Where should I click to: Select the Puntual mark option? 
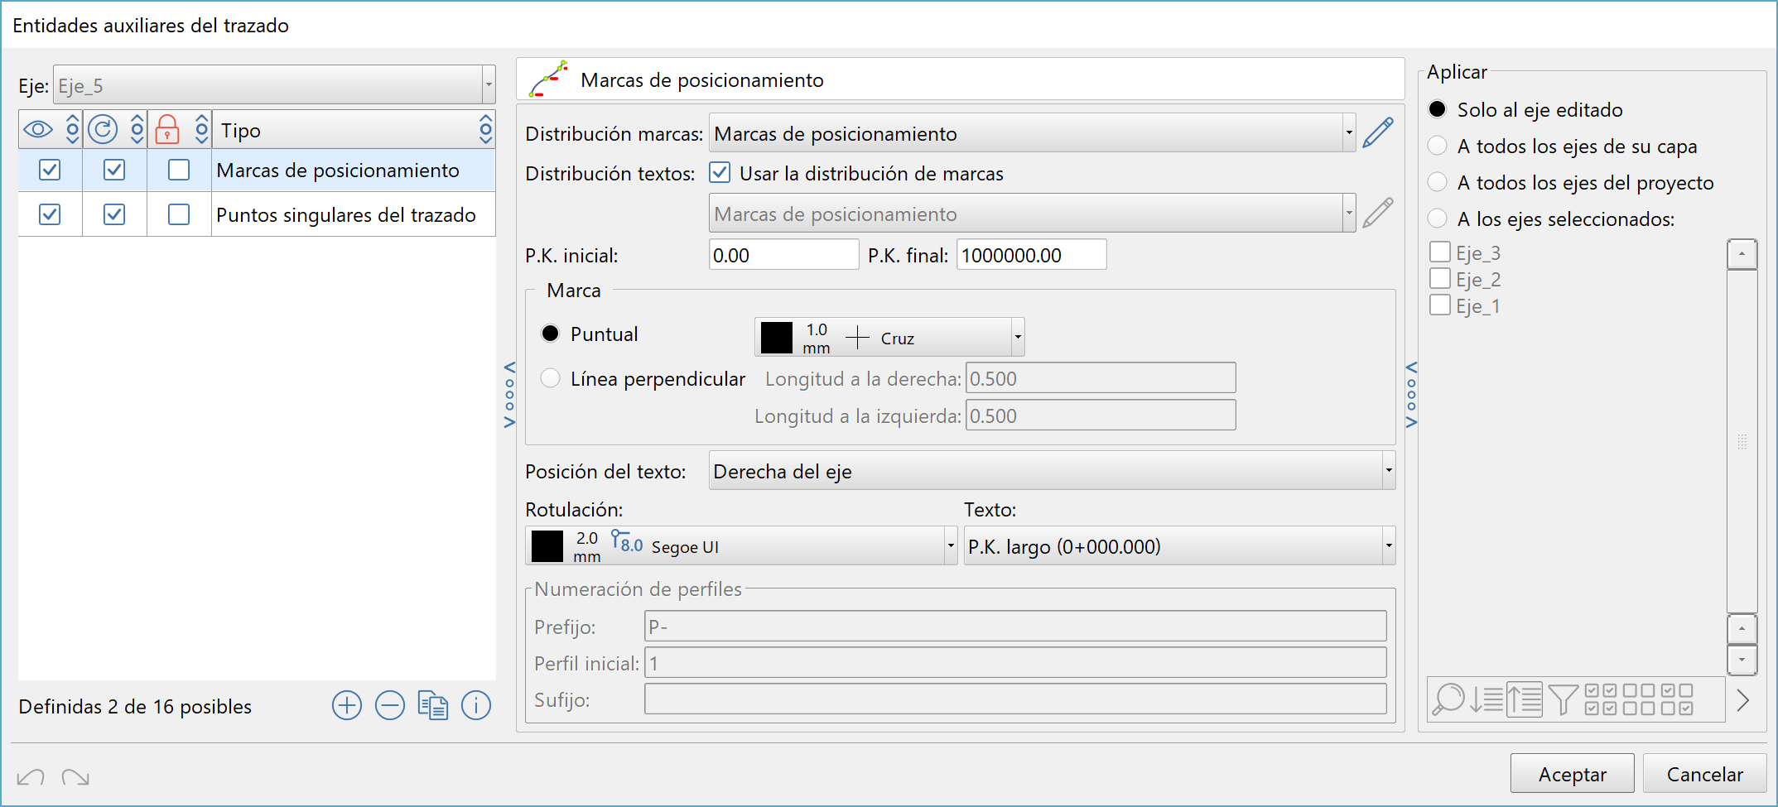550,334
